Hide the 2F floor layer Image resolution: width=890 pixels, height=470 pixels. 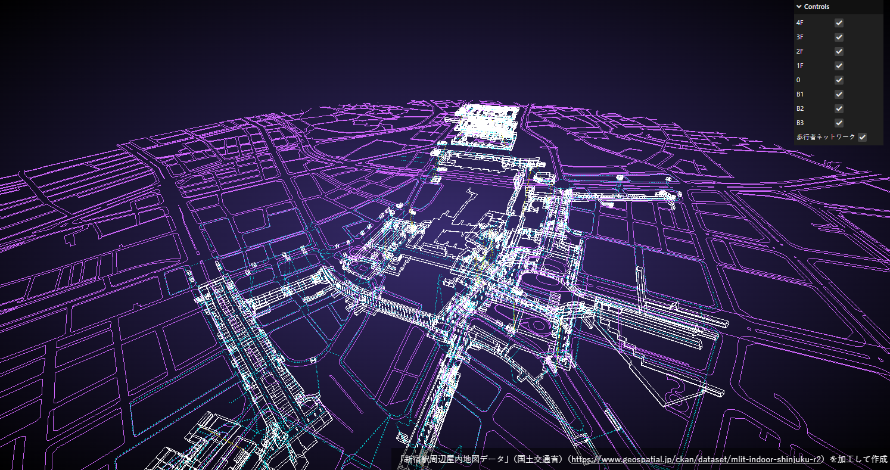click(839, 51)
